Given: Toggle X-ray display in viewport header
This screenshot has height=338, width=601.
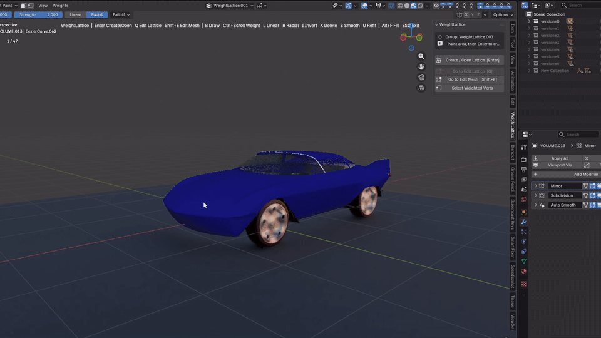Looking at the screenshot, I should point(391,6).
